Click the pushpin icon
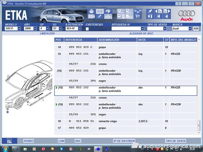Viewport: 203px width, 152px height. point(150,11)
